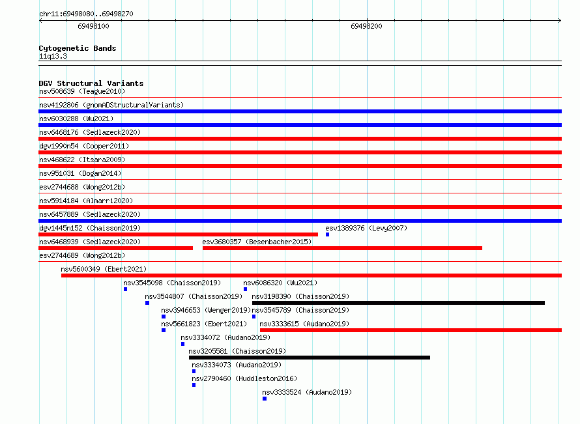The height and width of the screenshot is (424, 580).
Task: Click the nsv6086320 (Wu2021) blue marker
Action: 245,289
